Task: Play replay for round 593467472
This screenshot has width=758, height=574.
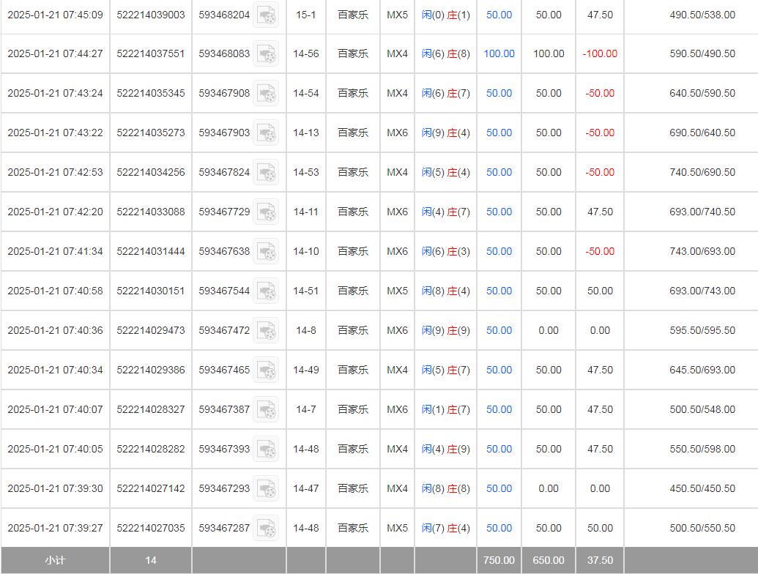Action: coord(267,331)
